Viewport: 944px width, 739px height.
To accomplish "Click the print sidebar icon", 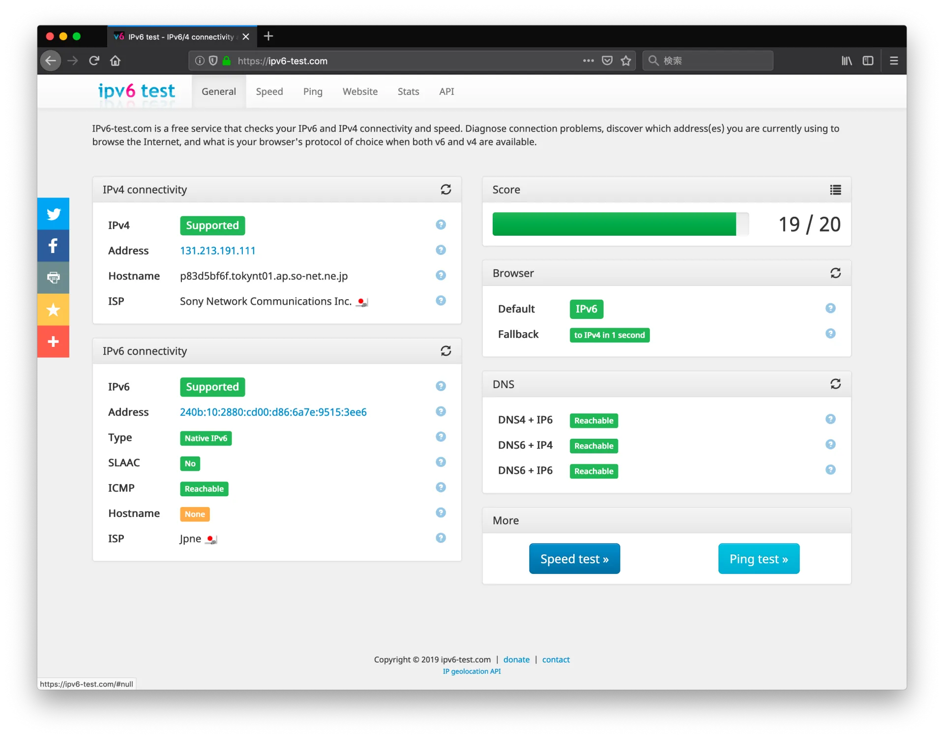I will click(x=53, y=278).
